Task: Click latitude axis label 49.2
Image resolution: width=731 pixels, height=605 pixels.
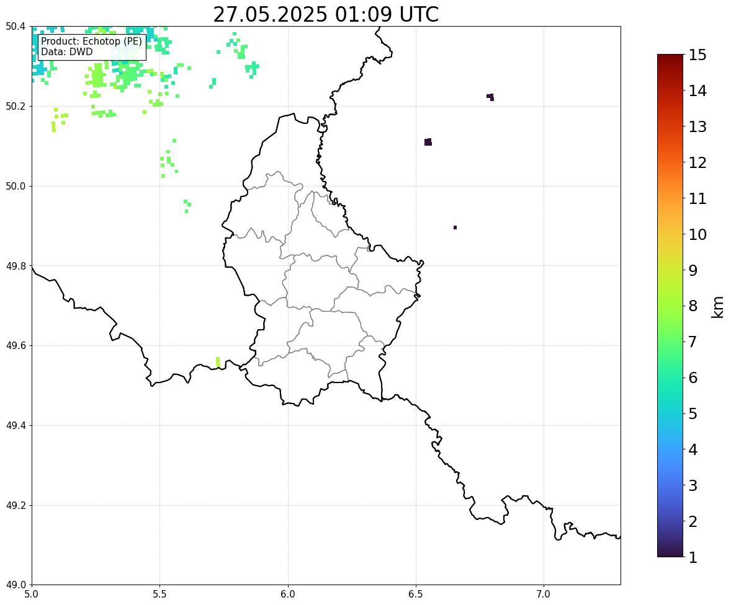Action: pos(16,505)
